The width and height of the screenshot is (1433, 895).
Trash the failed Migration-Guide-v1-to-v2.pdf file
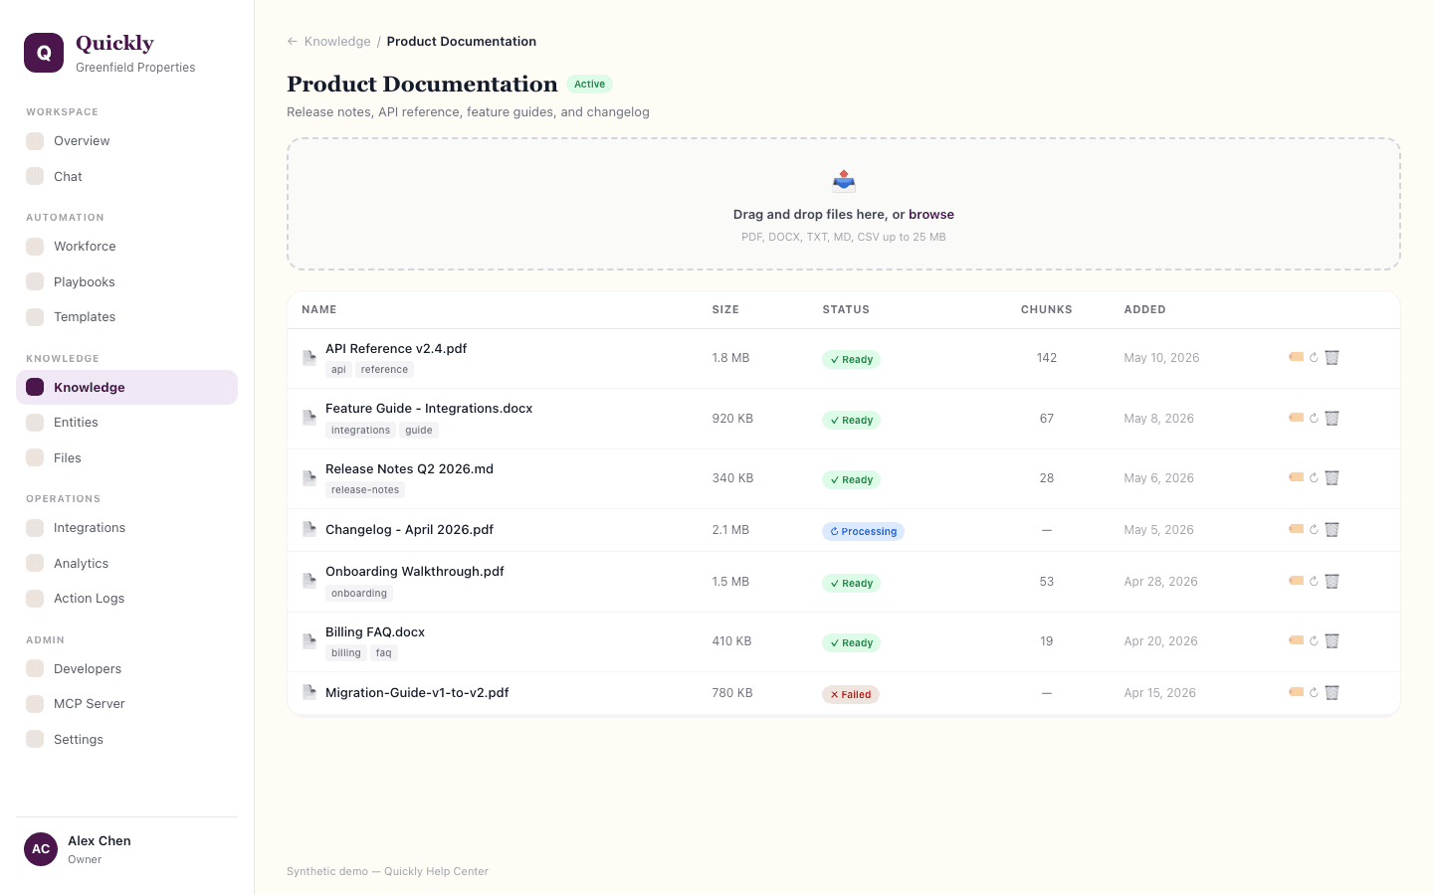[1332, 692]
